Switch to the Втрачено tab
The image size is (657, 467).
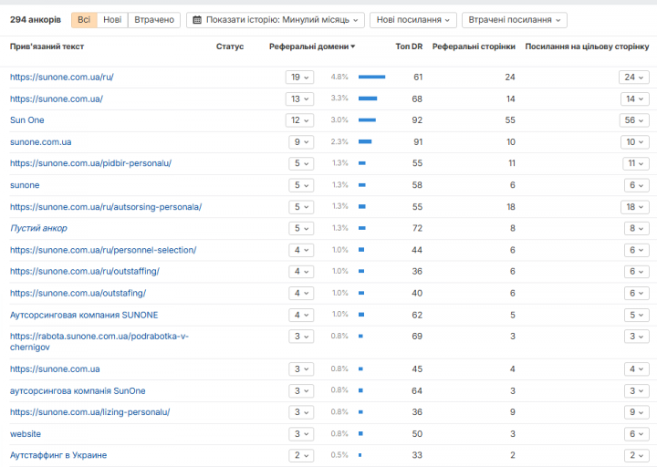click(x=154, y=20)
